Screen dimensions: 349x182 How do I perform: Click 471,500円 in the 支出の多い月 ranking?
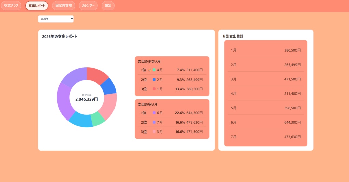[x=195, y=132]
